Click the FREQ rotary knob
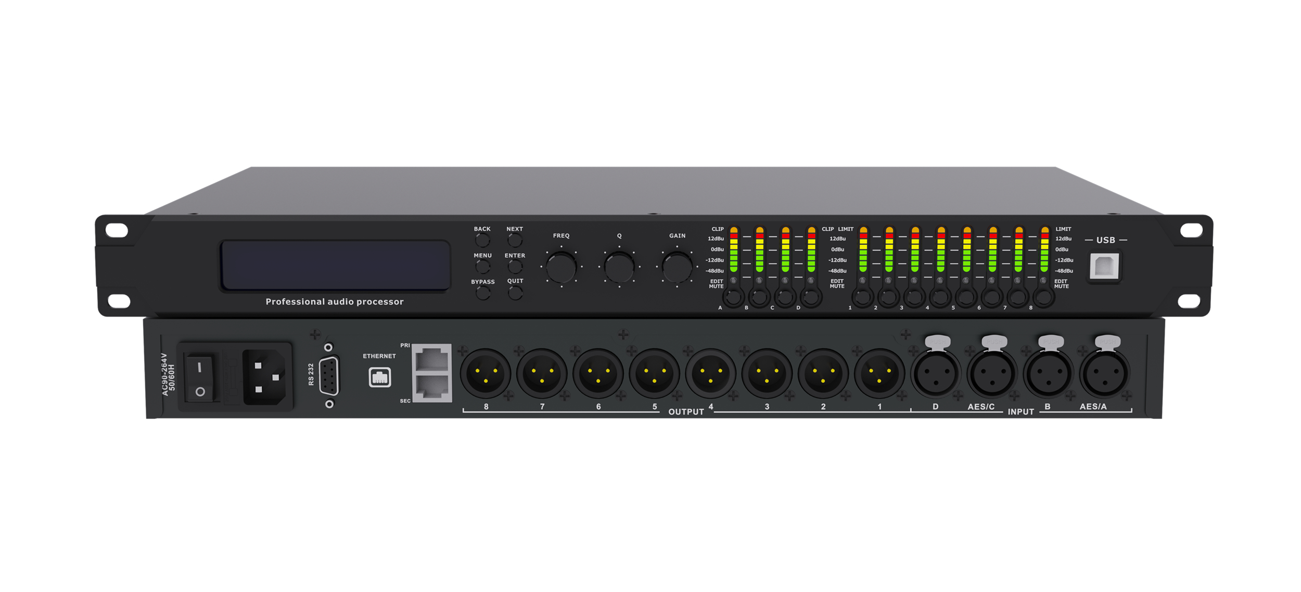 [x=561, y=267]
